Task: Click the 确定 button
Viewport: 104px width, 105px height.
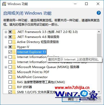Action: coord(71,99)
